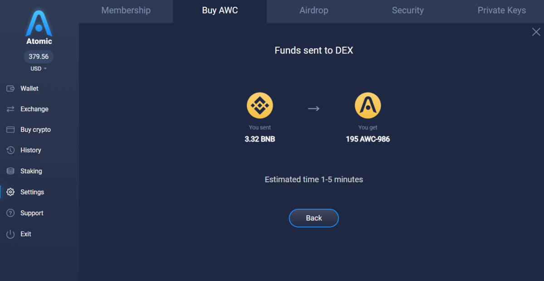Click the Buy crypto card icon
This screenshot has height=281, width=544.
10,130
